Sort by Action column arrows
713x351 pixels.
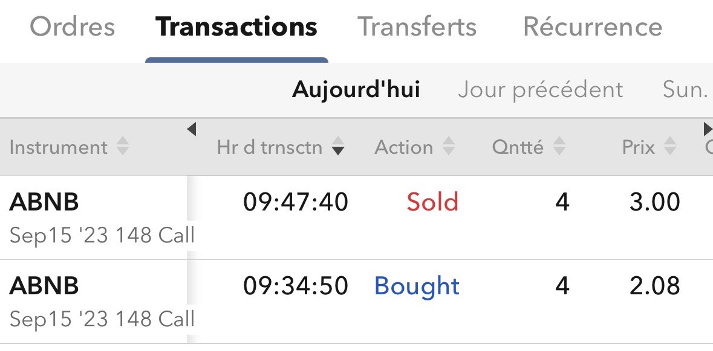tap(449, 147)
